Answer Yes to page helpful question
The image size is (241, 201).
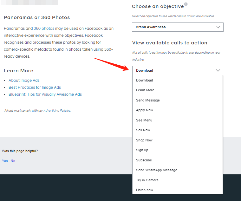tap(5, 161)
